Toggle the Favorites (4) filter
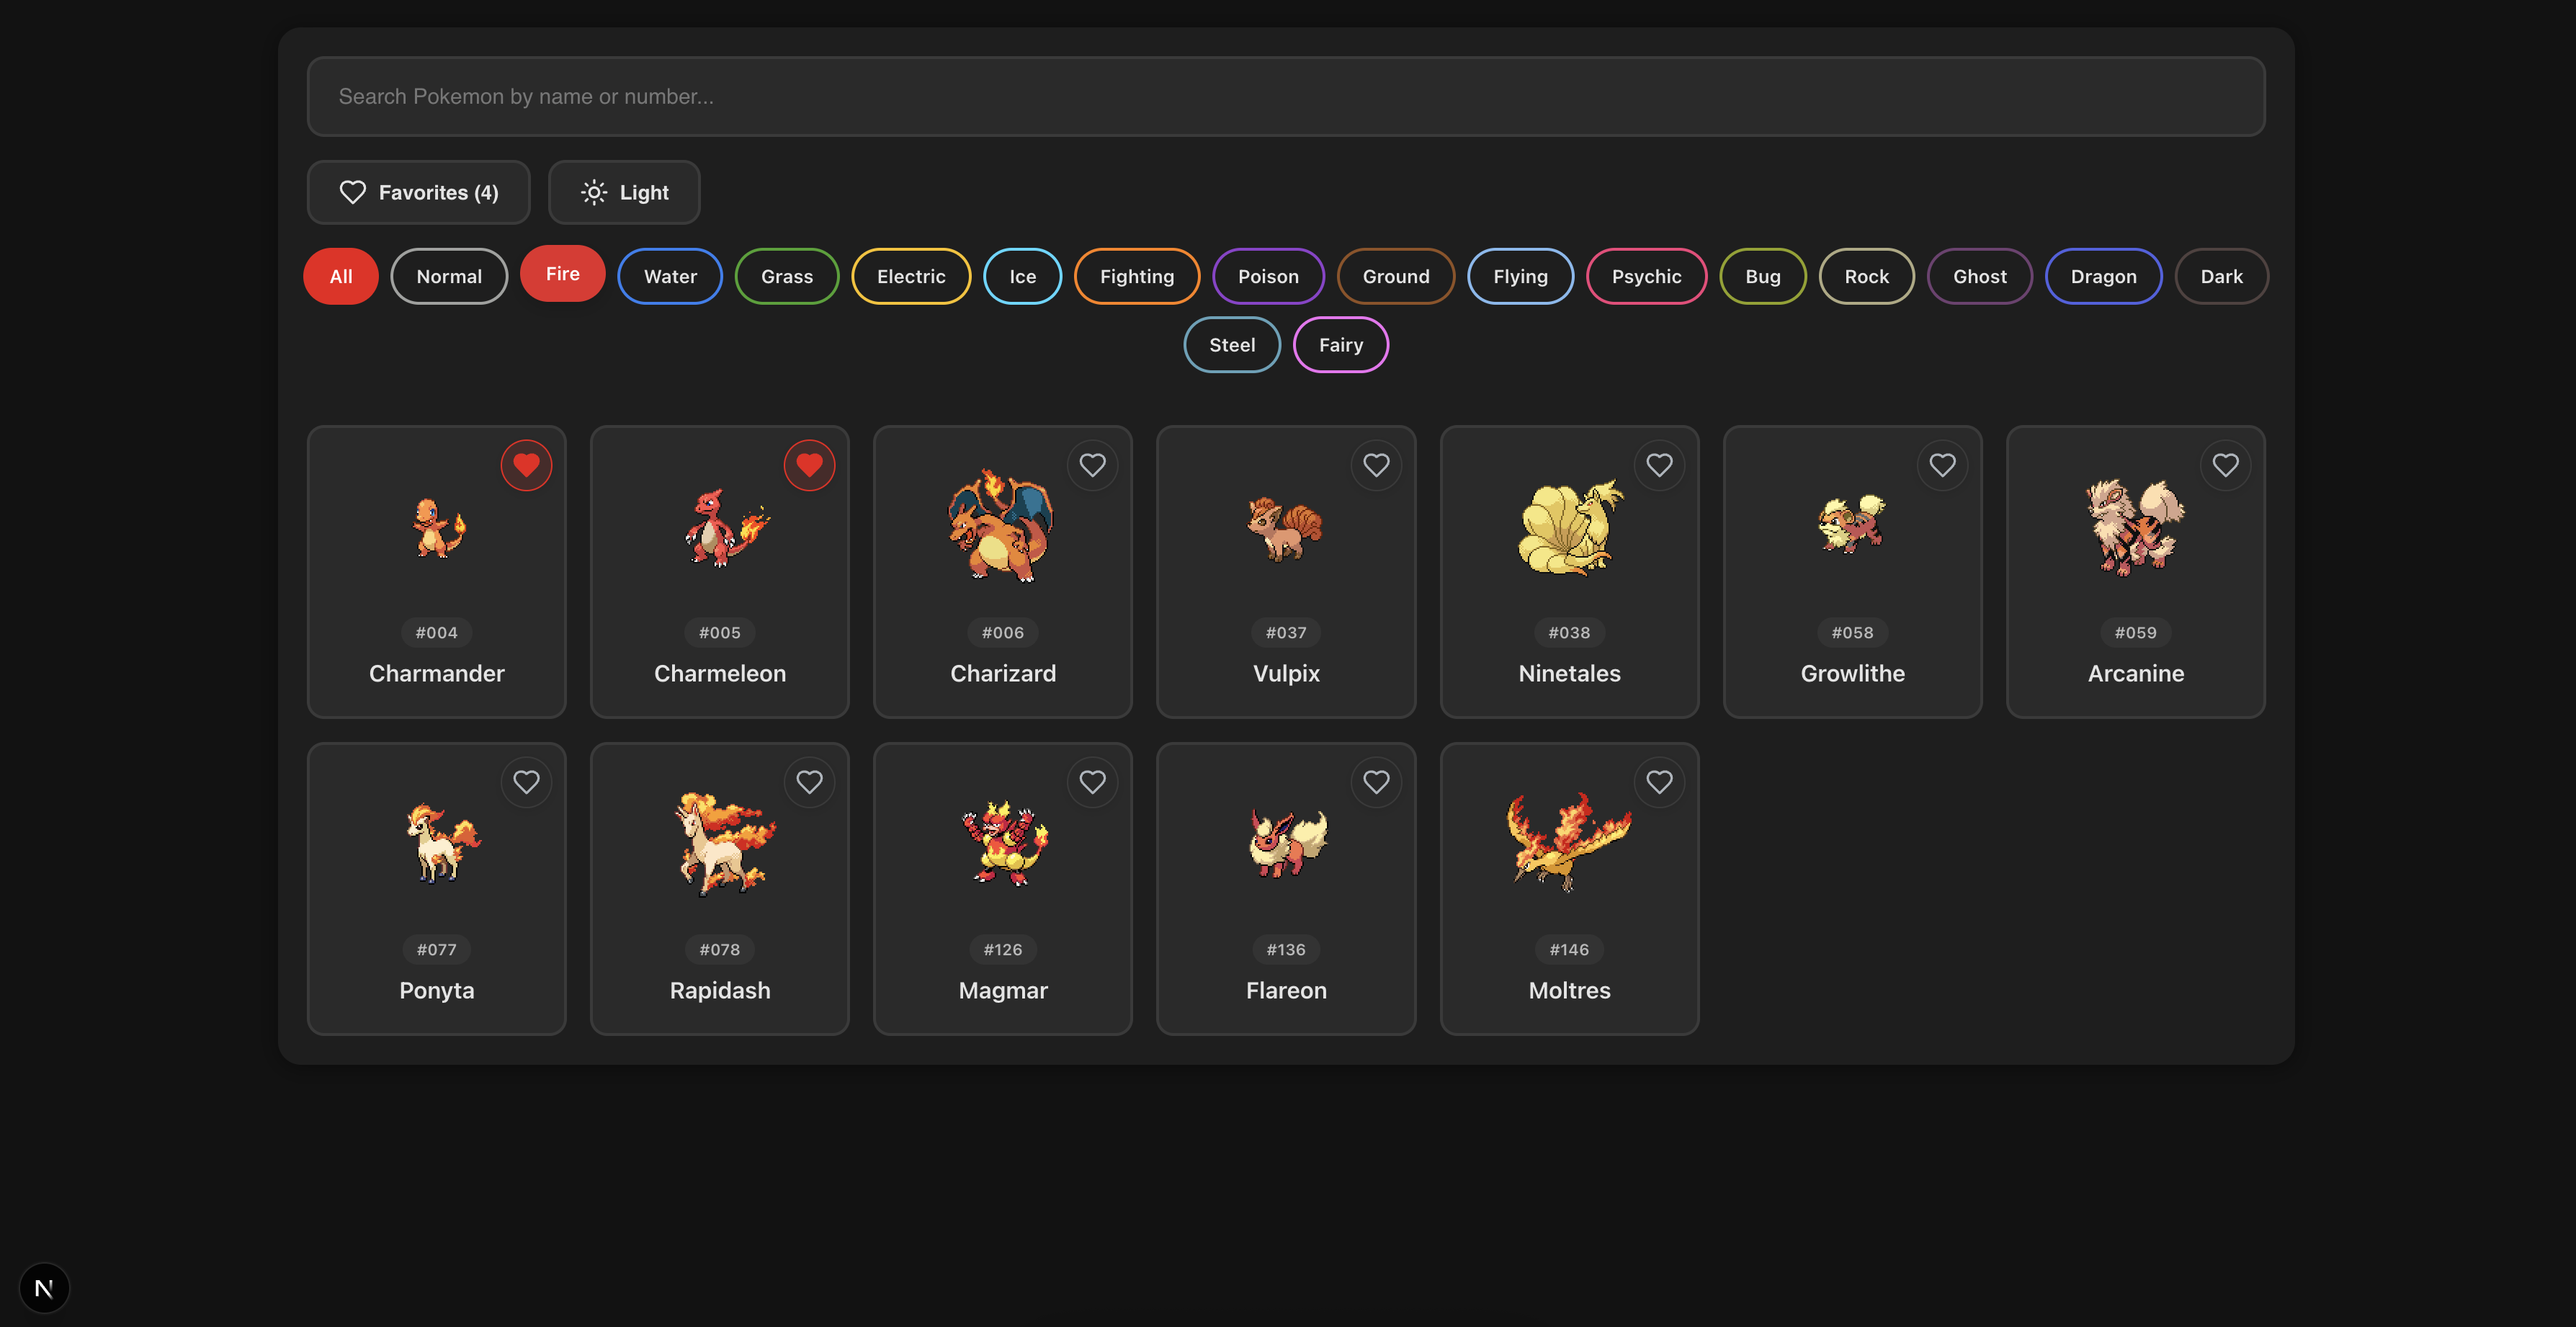Image resolution: width=2576 pixels, height=1327 pixels. (x=418, y=192)
